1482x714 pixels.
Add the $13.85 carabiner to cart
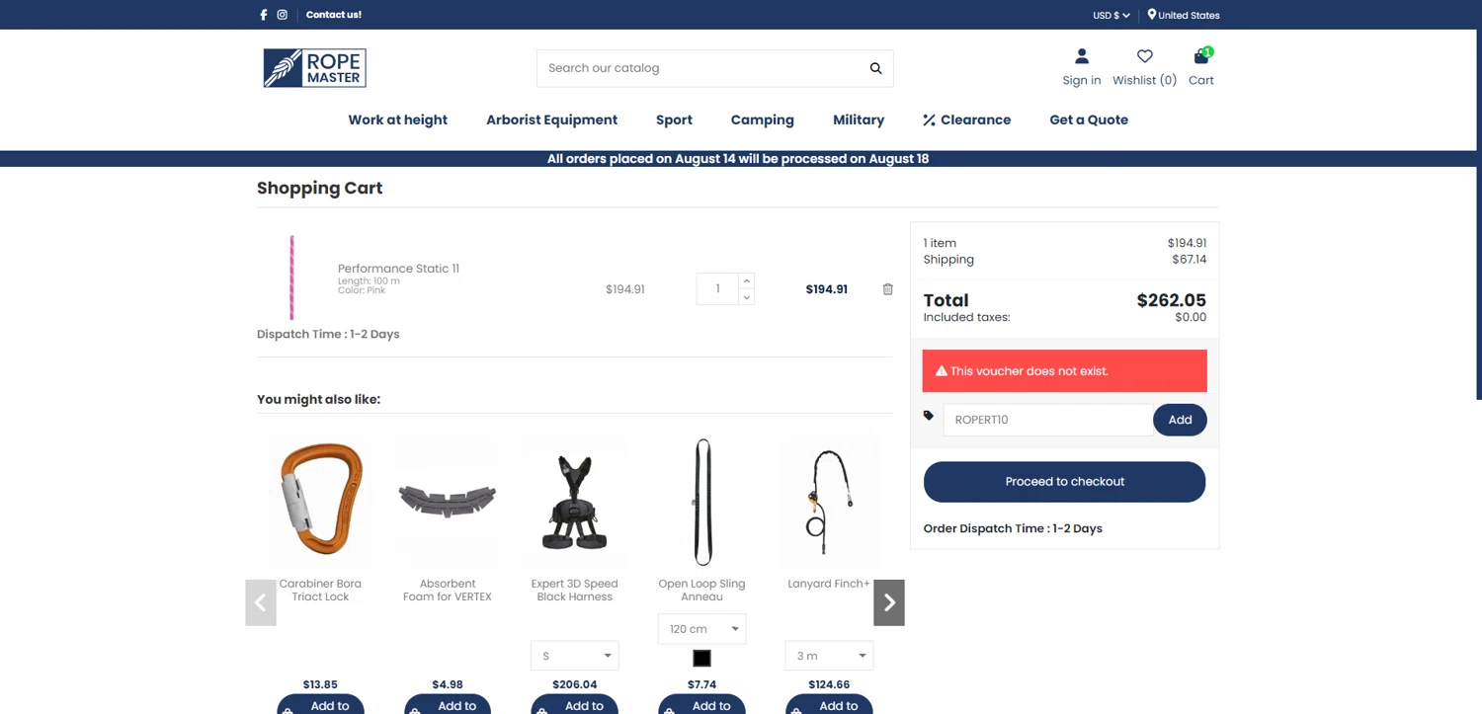320,705
